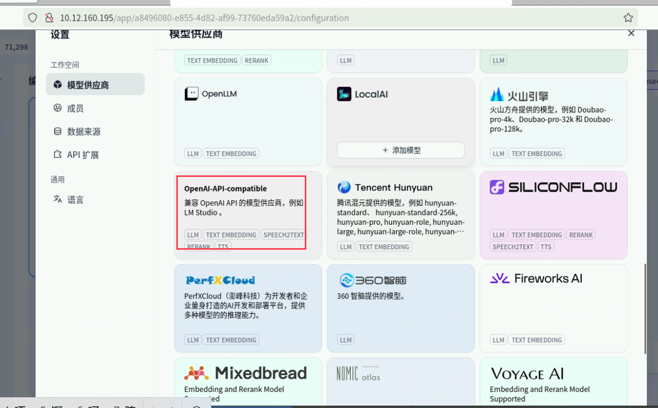Viewport: 658px width, 408px height.
Task: Click TEXT EMBEDDING tag on Tencent Hunyuan card
Action: [x=384, y=247]
